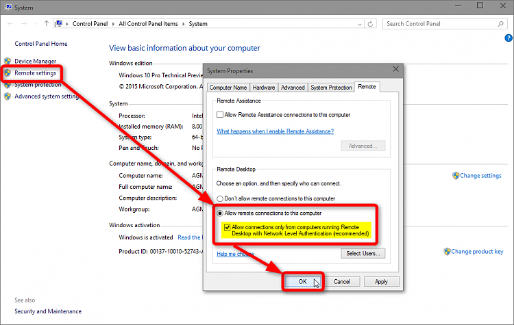This screenshot has width=514, height=325.
Task: Open Control Panel Home link
Action: point(41,44)
